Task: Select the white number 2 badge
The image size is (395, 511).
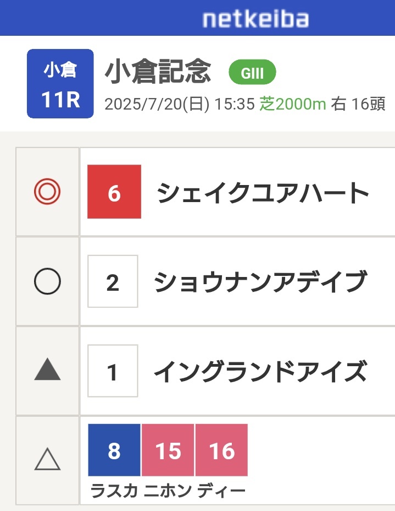Action: pos(113,281)
